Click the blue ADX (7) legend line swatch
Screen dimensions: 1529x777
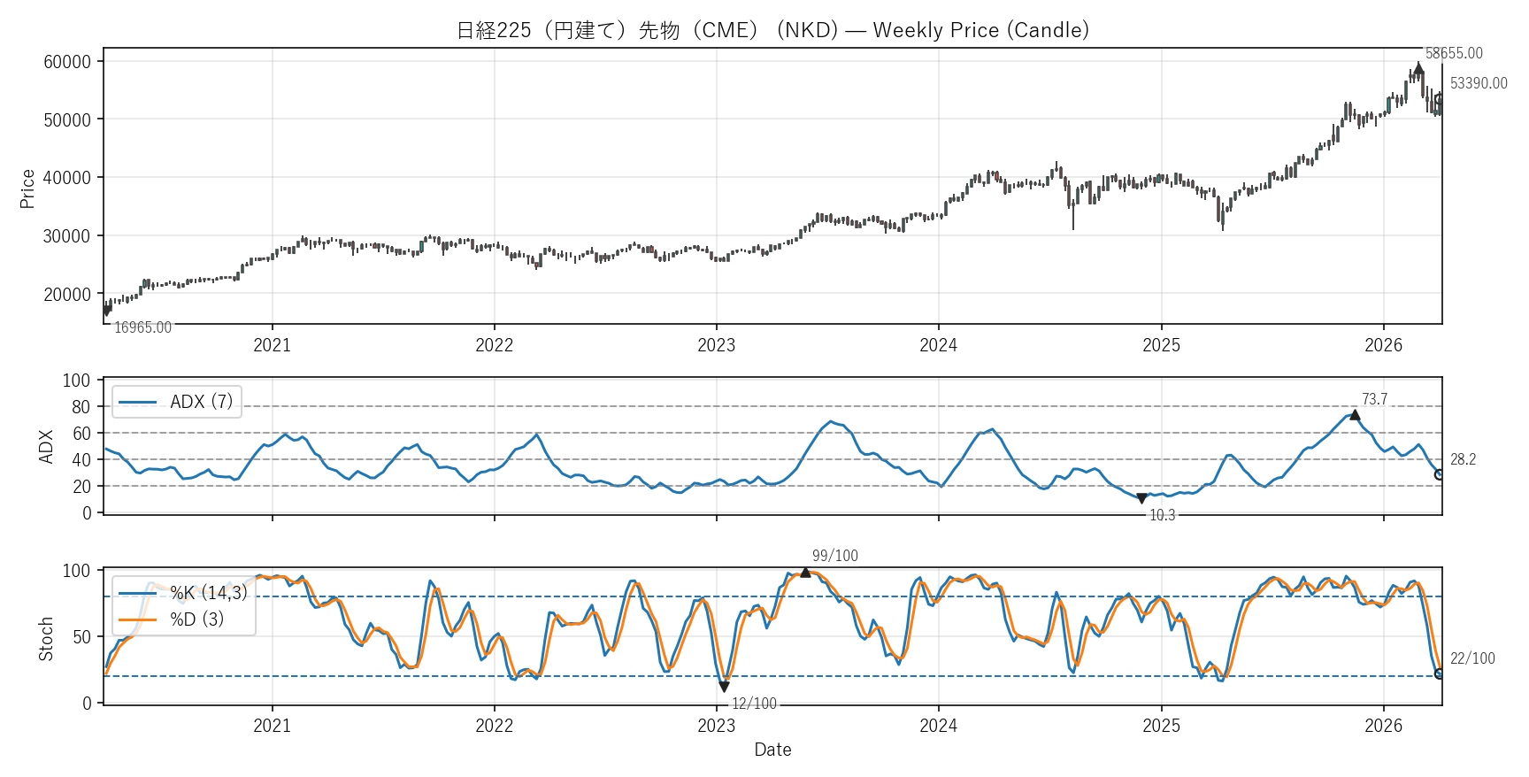coord(137,402)
